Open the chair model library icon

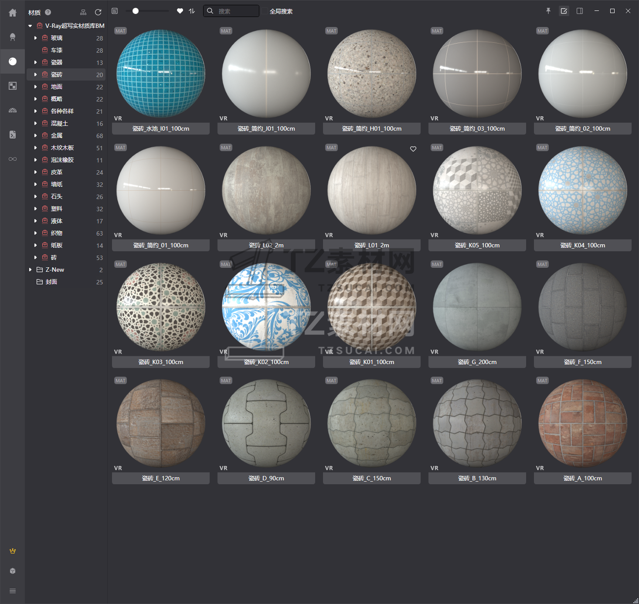13,37
